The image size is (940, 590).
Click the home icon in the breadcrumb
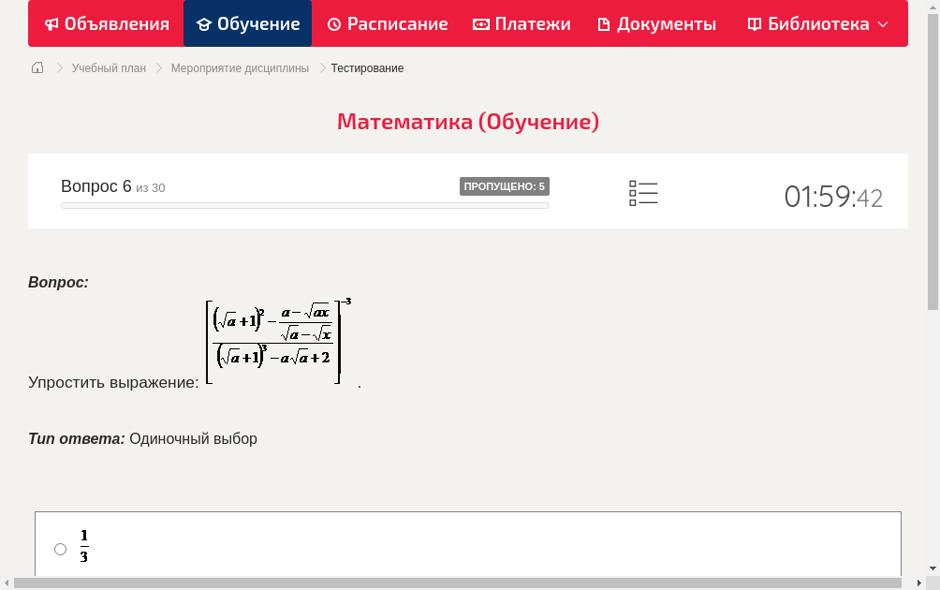37,67
